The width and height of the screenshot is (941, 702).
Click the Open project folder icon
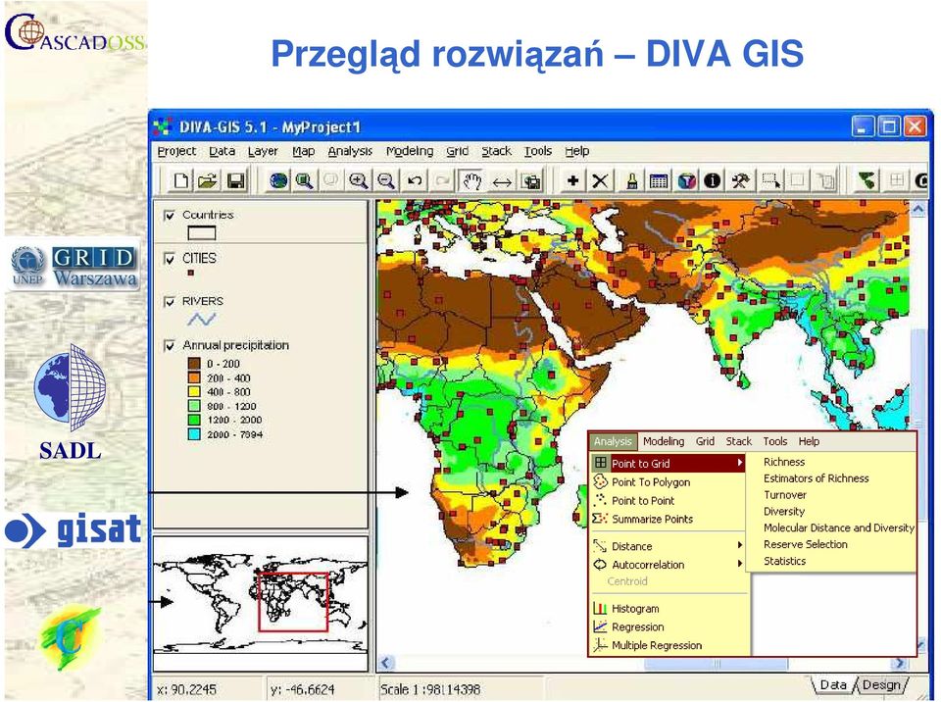(x=208, y=180)
